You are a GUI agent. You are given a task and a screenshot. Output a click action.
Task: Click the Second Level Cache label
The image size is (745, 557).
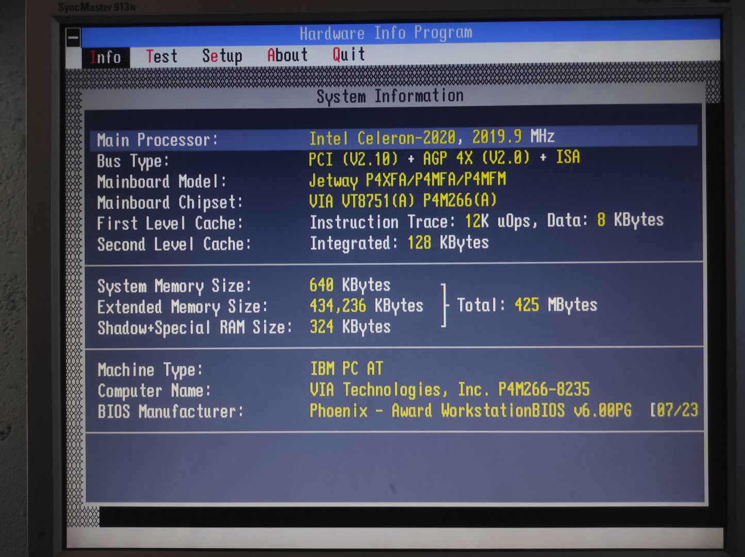(174, 244)
